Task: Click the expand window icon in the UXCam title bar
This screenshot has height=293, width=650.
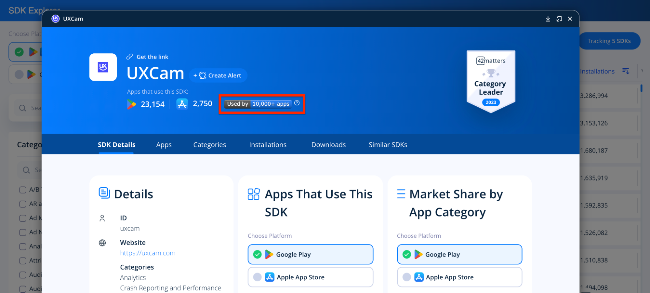Action: tap(559, 19)
